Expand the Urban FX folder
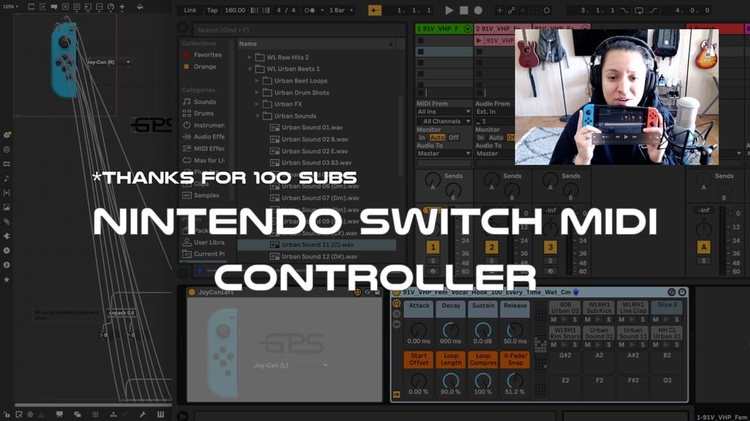 point(257,104)
